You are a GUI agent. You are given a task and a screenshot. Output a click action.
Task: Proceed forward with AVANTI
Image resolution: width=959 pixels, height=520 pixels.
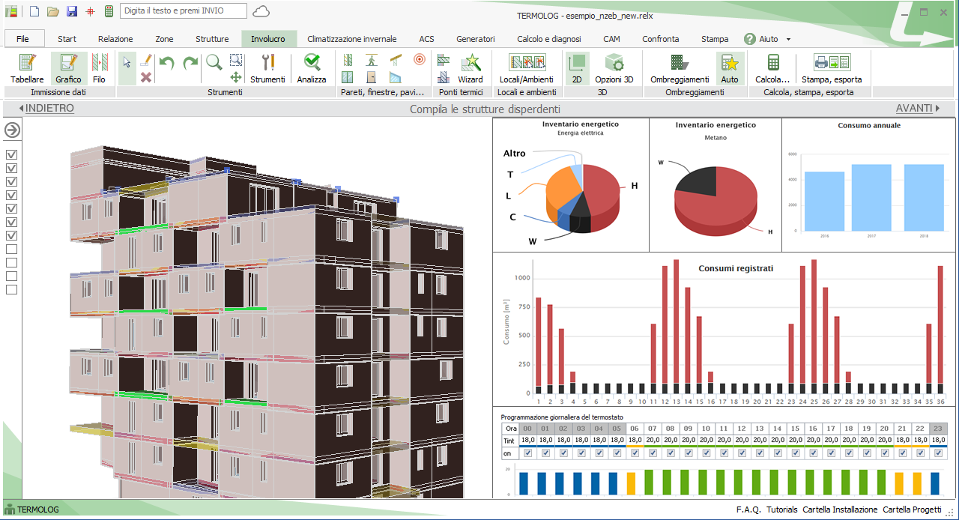(917, 109)
